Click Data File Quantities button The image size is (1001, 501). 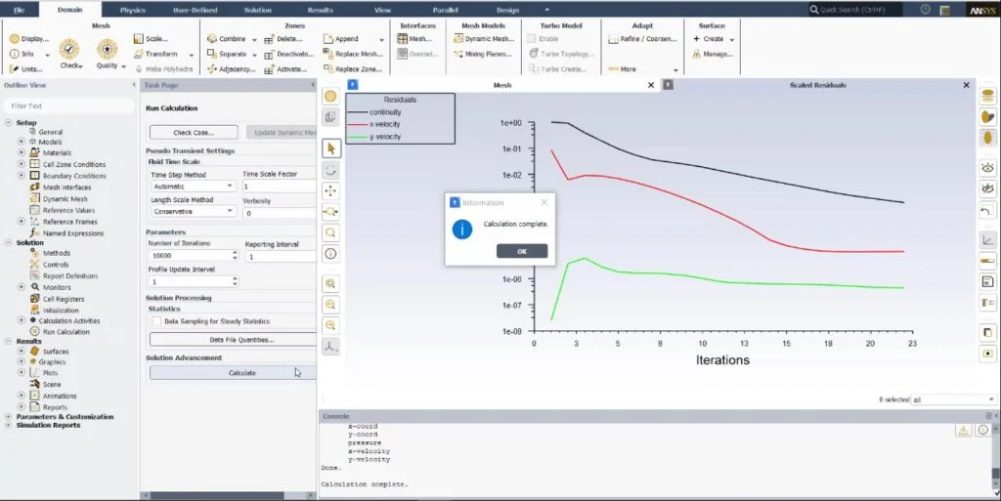coord(242,340)
